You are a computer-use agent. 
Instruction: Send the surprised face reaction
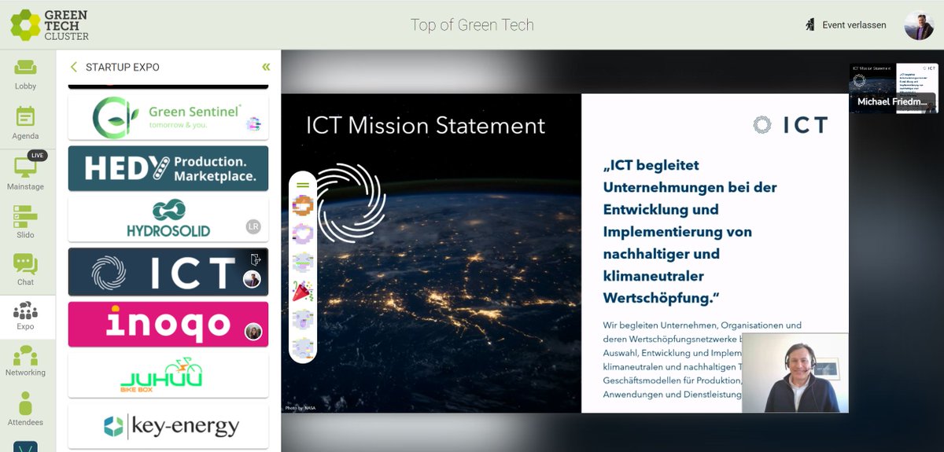pos(303,319)
